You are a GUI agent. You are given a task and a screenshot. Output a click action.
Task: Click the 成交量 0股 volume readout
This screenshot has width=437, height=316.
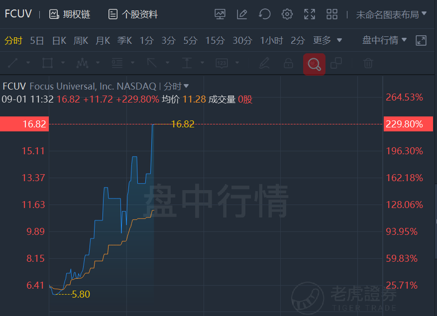coord(230,100)
